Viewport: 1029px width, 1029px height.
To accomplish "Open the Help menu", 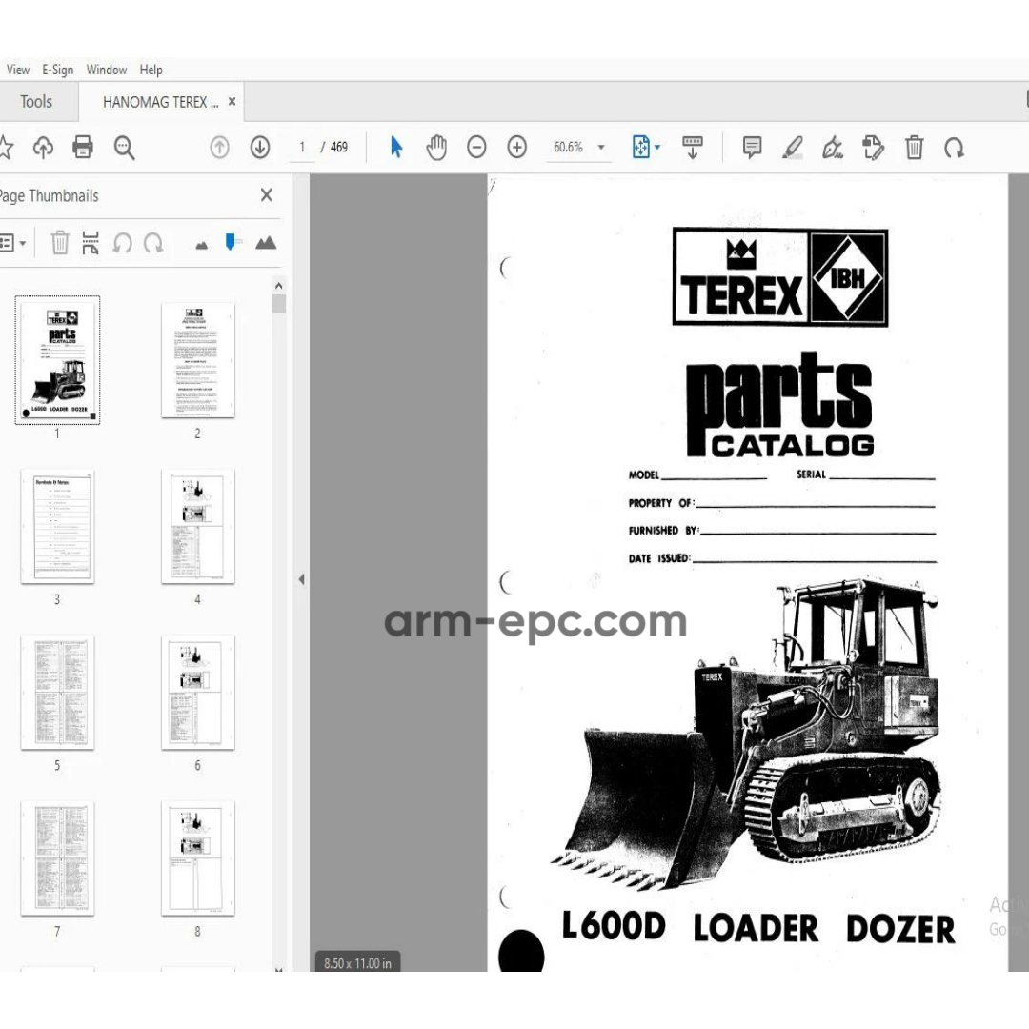I will [151, 70].
